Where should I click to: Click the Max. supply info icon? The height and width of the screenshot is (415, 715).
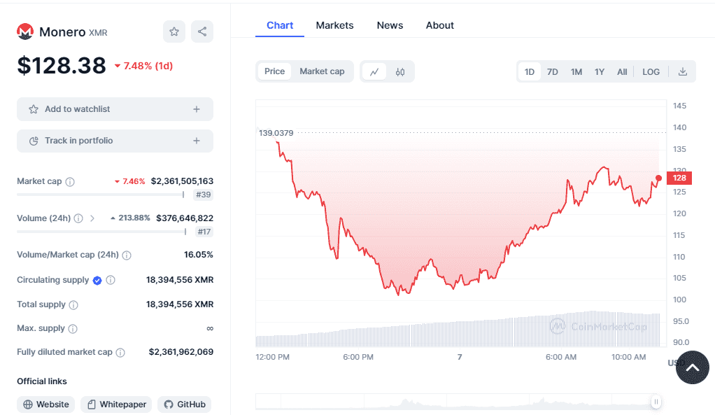tap(73, 329)
